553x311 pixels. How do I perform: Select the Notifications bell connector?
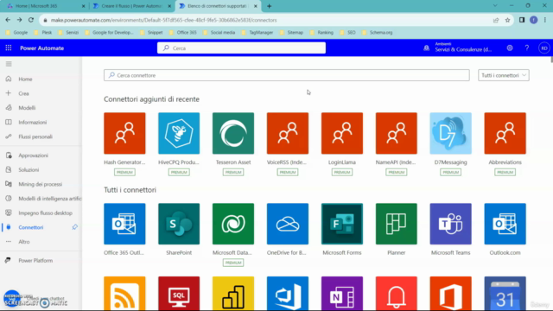point(396,294)
